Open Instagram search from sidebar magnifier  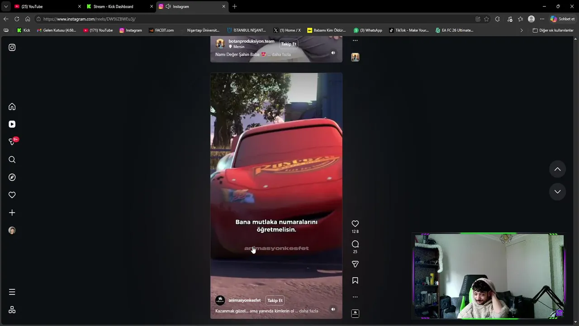(12, 159)
